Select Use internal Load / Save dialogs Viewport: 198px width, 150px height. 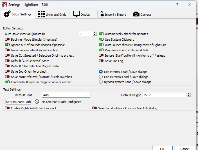pyautogui.click(x=101, y=72)
